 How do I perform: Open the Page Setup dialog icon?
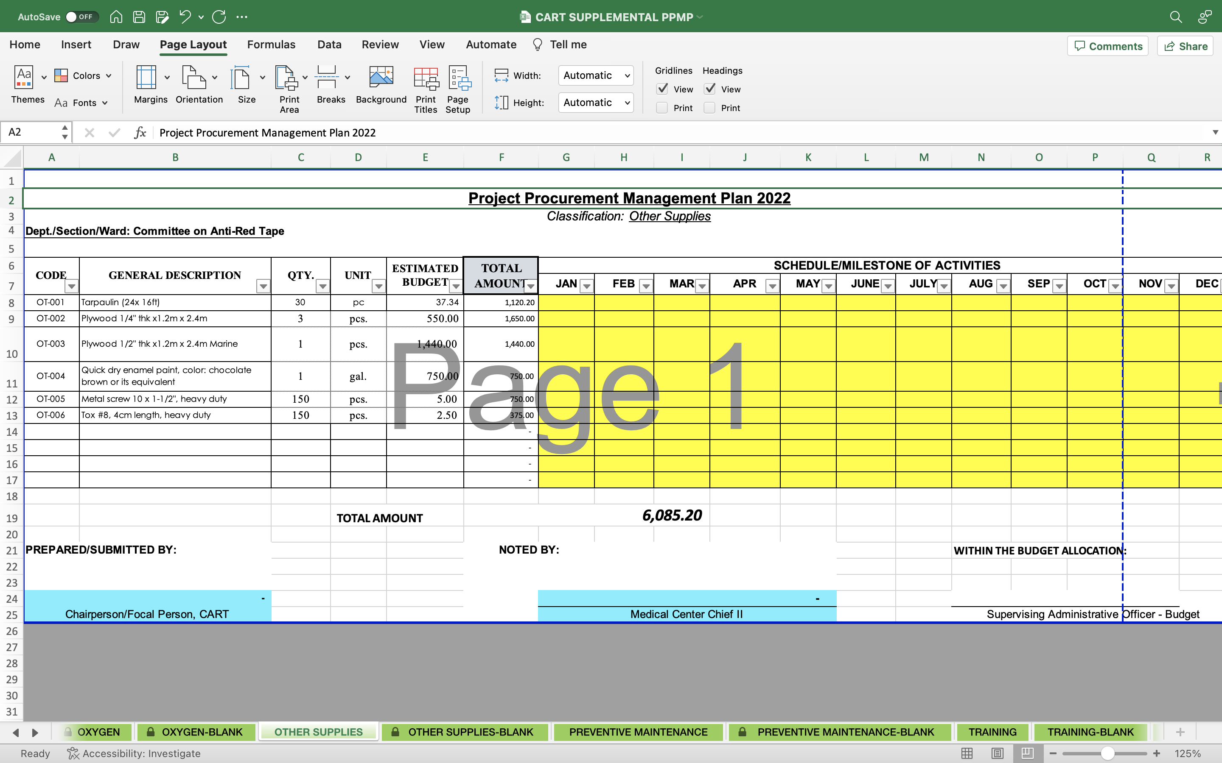coord(458,78)
